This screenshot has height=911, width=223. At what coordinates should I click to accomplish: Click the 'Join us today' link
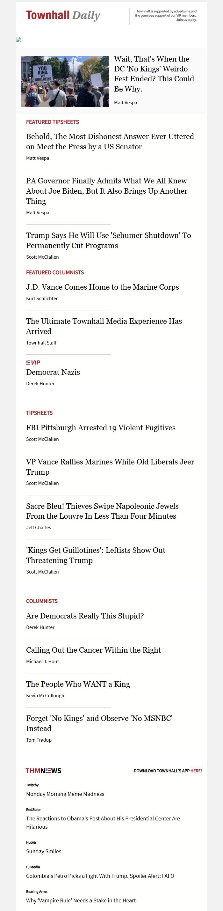point(186,20)
